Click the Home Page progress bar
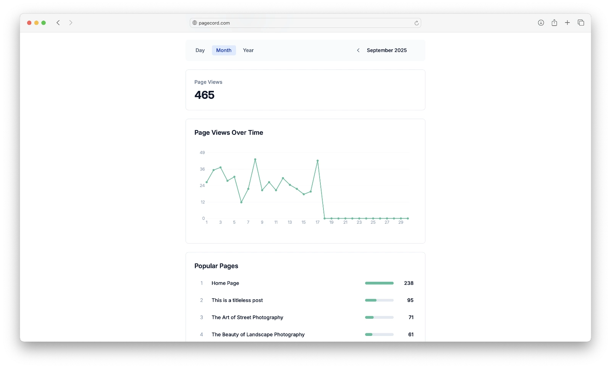Viewport: 611px width, 368px height. tap(379, 283)
